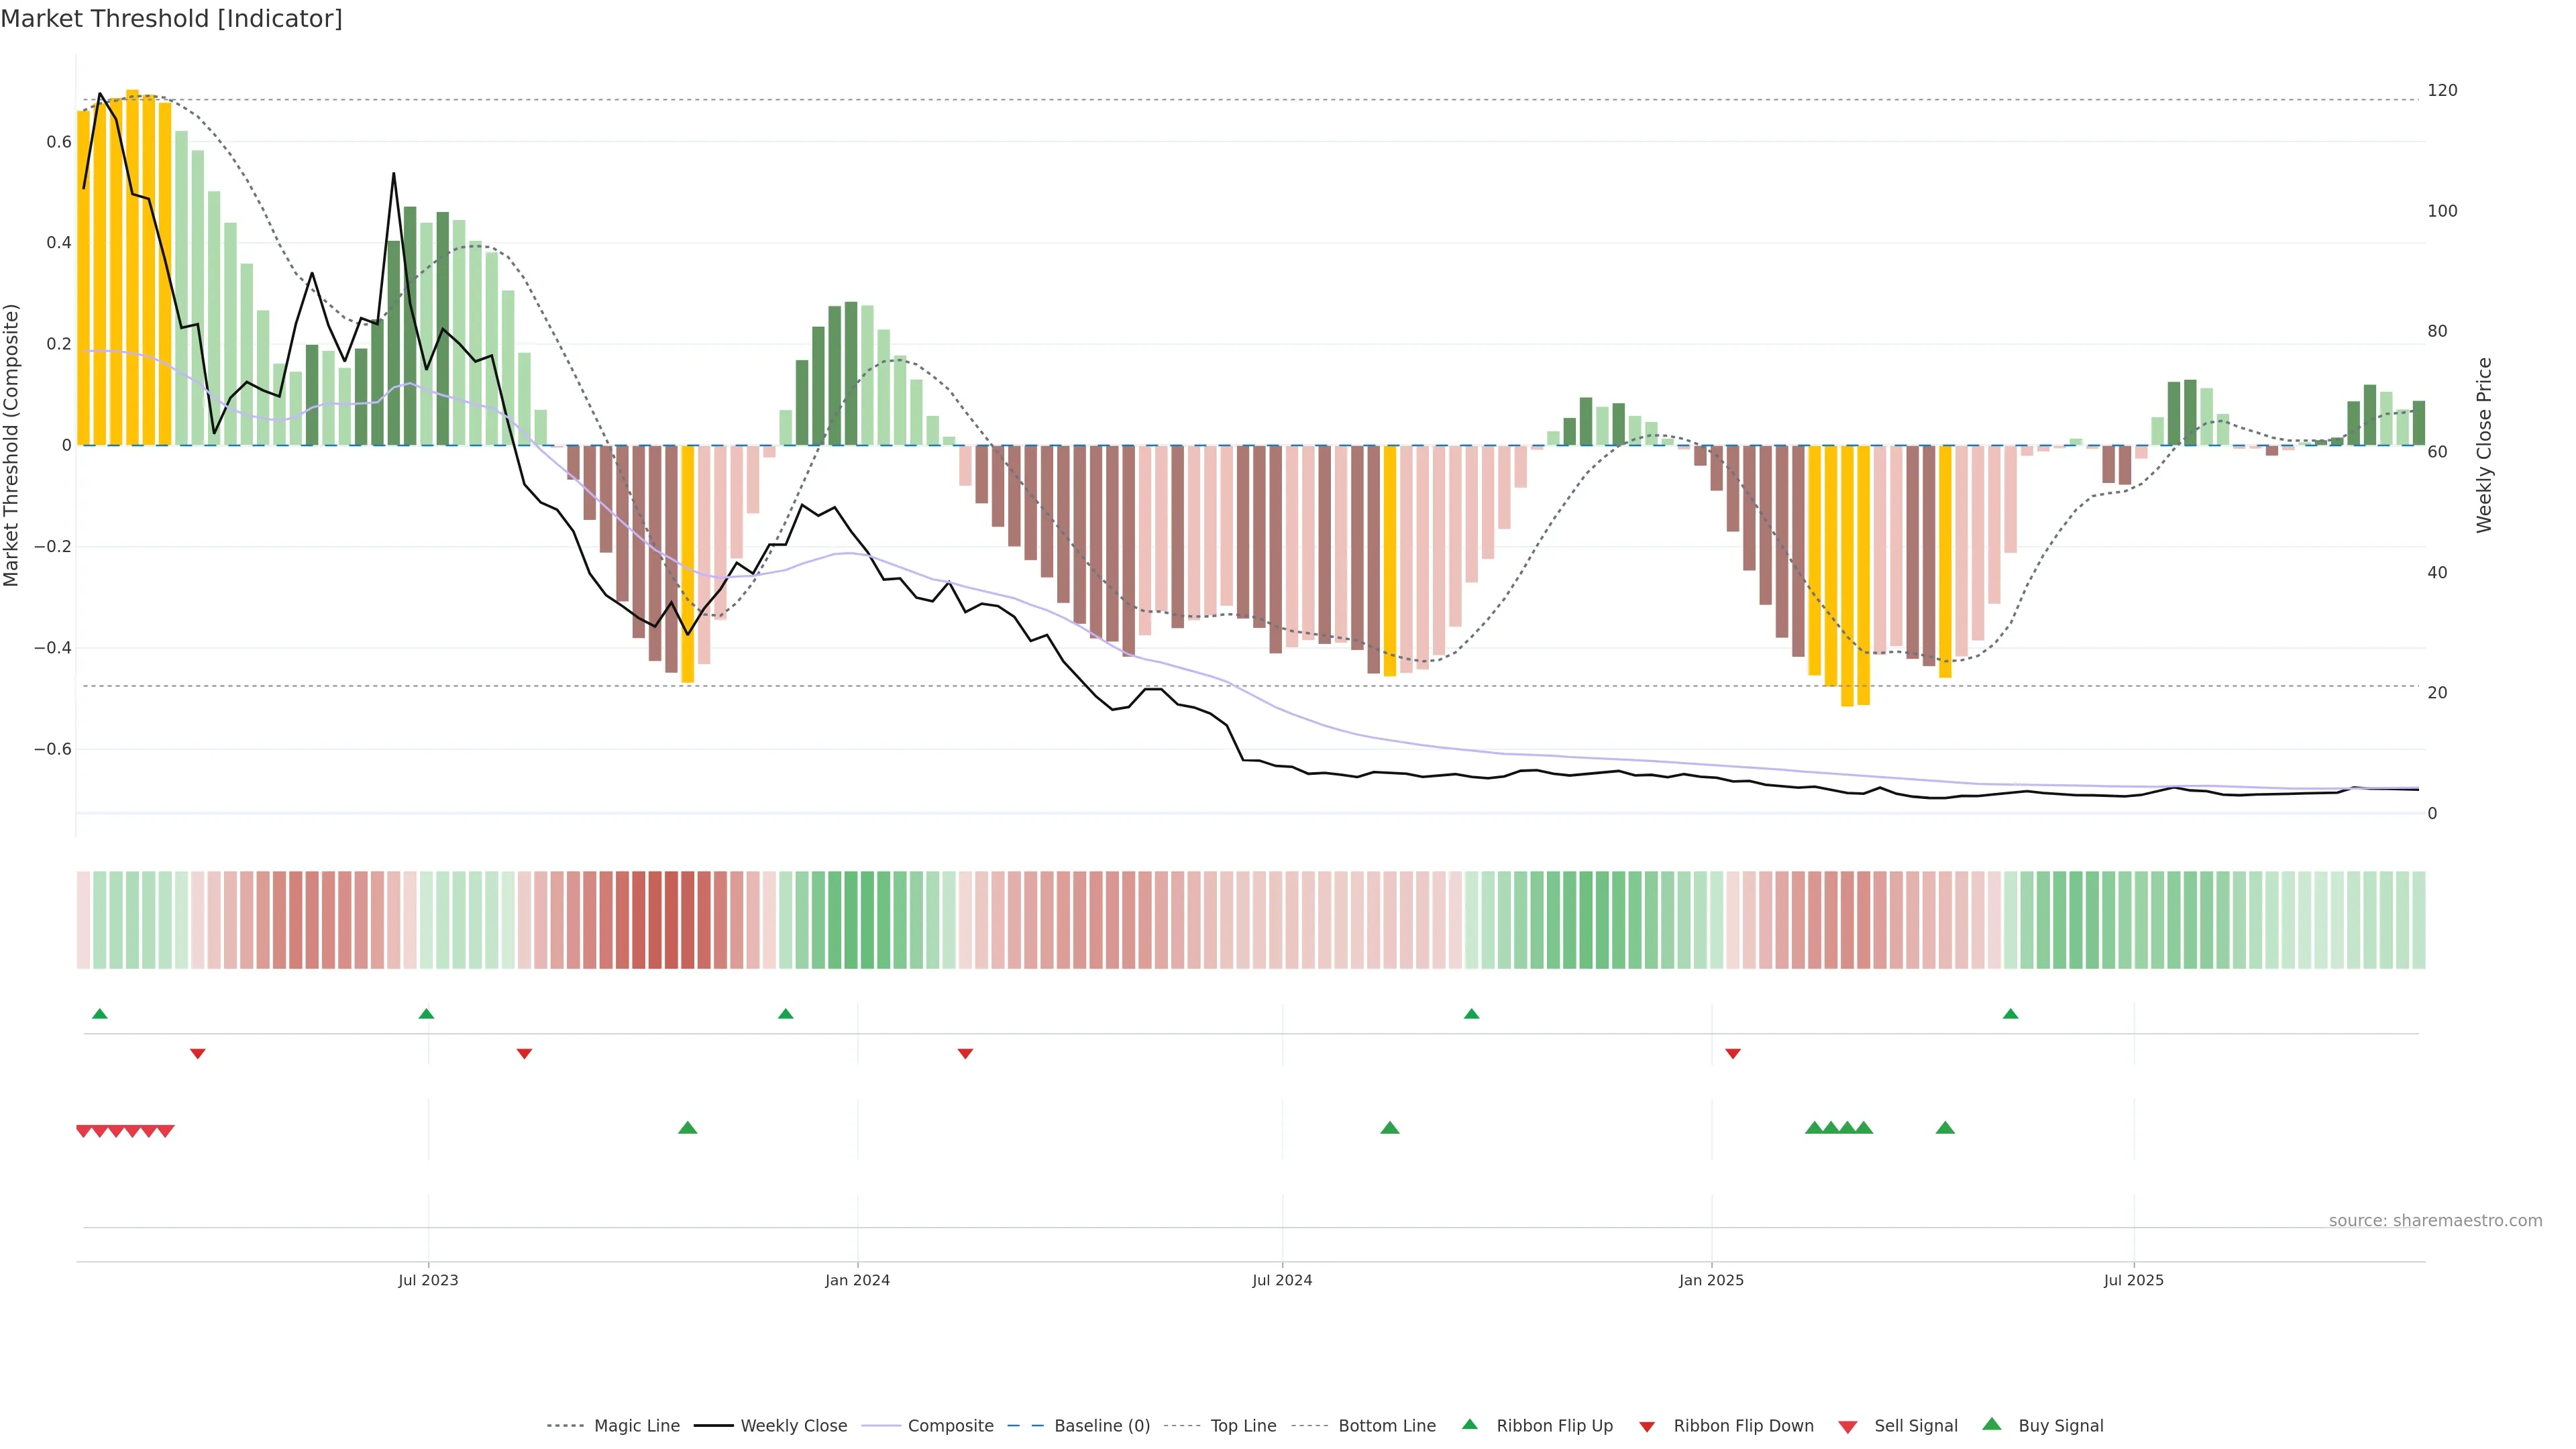Click the Ribbon Flip Up legend triangle icon

[1469, 1424]
